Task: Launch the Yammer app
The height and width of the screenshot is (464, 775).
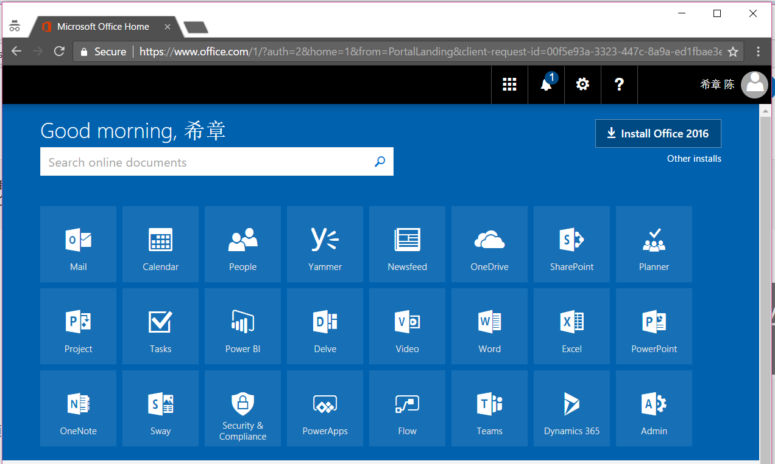Action: [325, 244]
